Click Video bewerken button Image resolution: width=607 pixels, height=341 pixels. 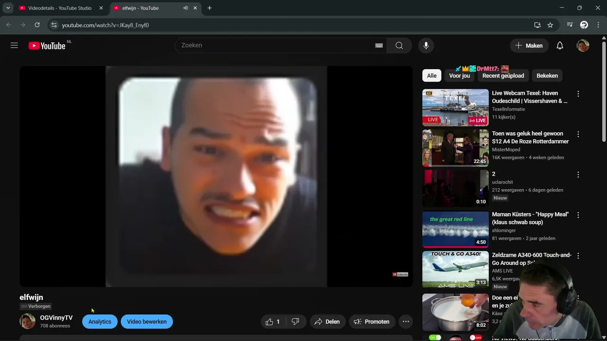coord(147,322)
